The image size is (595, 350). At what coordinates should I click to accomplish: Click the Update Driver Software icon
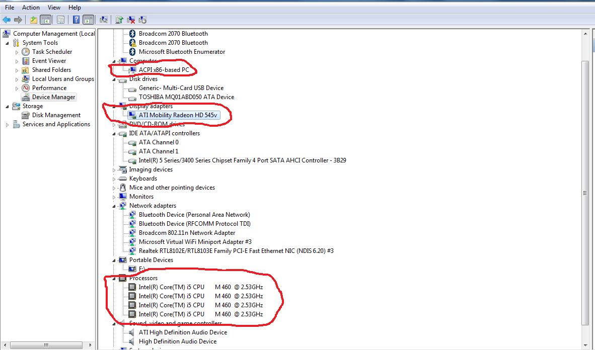(119, 20)
